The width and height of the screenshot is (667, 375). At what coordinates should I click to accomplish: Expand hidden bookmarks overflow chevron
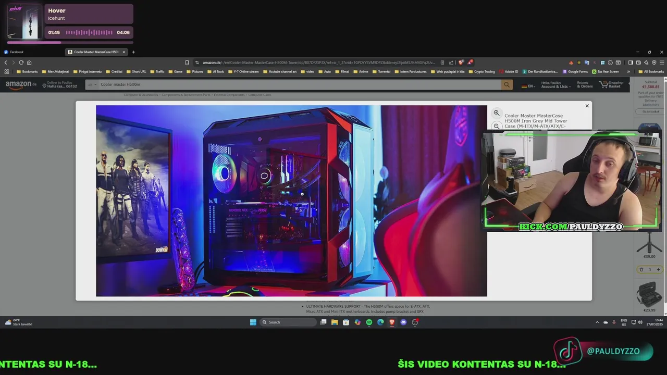[x=628, y=71]
